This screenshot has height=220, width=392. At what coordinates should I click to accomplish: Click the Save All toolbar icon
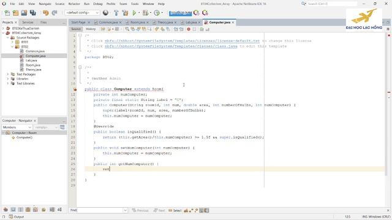pyautogui.click(x=32, y=13)
